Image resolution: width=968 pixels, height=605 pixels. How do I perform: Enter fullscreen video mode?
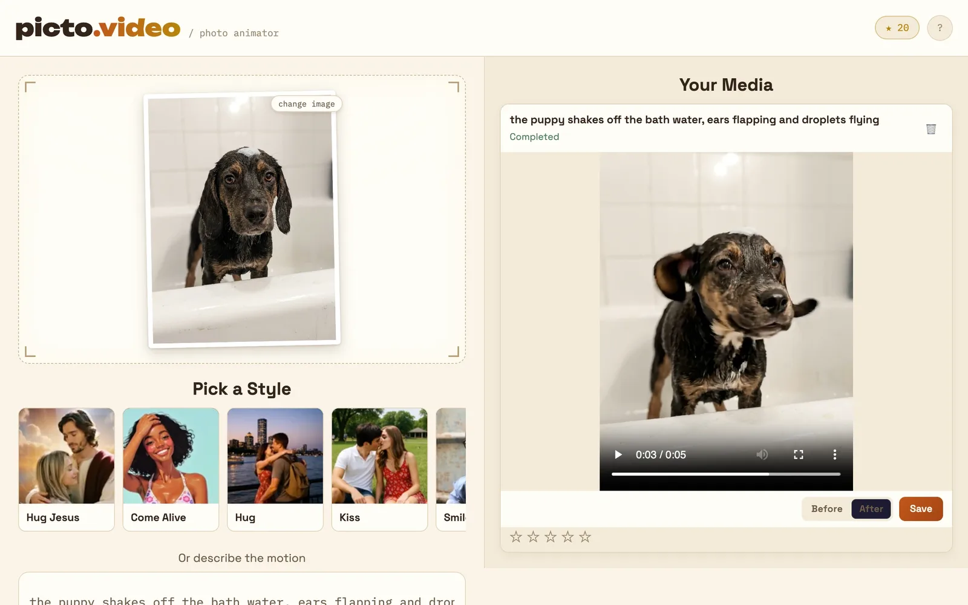pos(798,454)
